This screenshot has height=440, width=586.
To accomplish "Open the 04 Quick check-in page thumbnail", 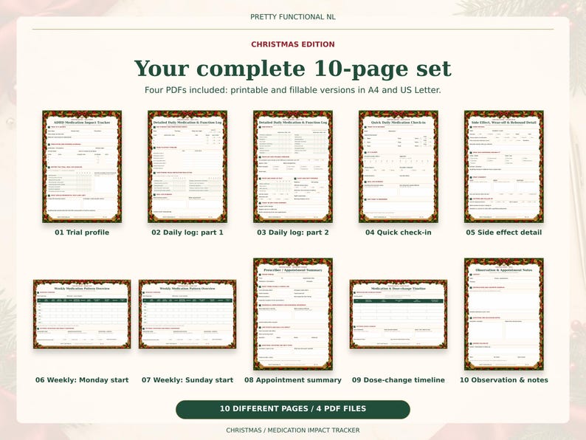I will [399, 167].
